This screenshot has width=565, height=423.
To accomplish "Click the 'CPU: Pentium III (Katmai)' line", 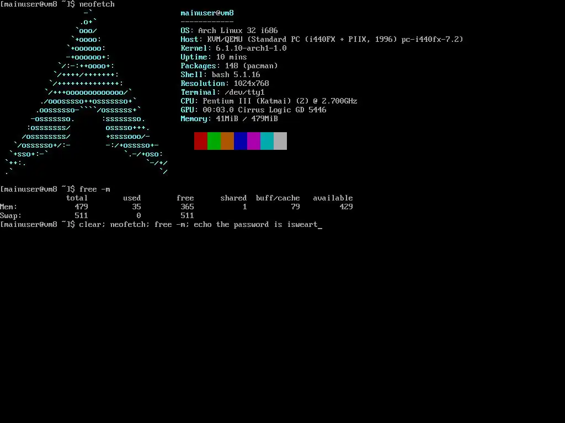I will (x=269, y=101).
